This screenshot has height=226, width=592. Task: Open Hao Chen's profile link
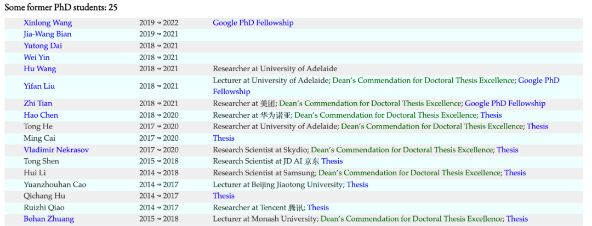[x=41, y=115]
